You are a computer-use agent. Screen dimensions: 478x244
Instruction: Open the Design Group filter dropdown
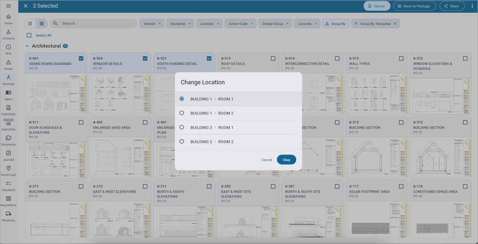275,24
